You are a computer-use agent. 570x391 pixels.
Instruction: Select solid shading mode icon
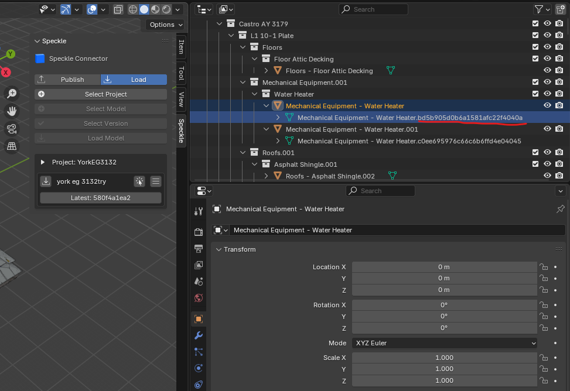[x=144, y=9]
